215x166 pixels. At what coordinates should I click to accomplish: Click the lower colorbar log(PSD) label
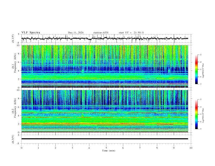(x=203, y=116)
